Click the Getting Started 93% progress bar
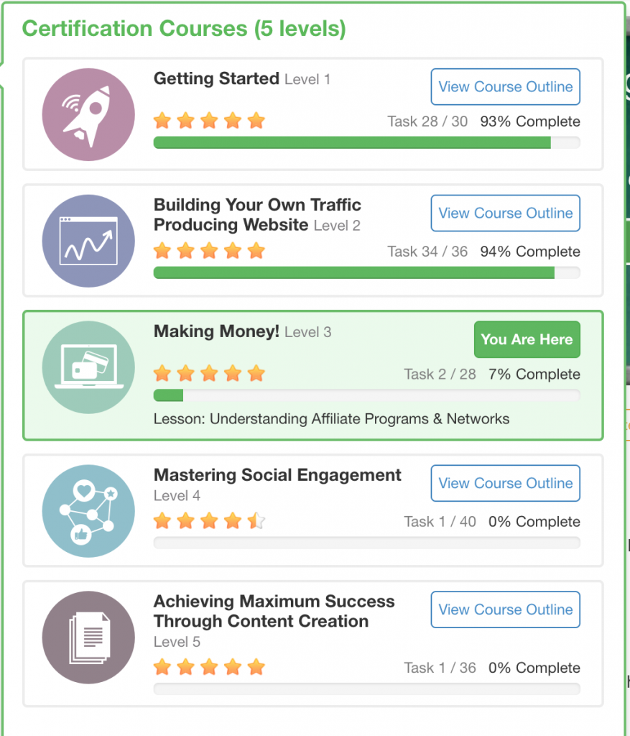This screenshot has width=630, height=736. (x=366, y=143)
